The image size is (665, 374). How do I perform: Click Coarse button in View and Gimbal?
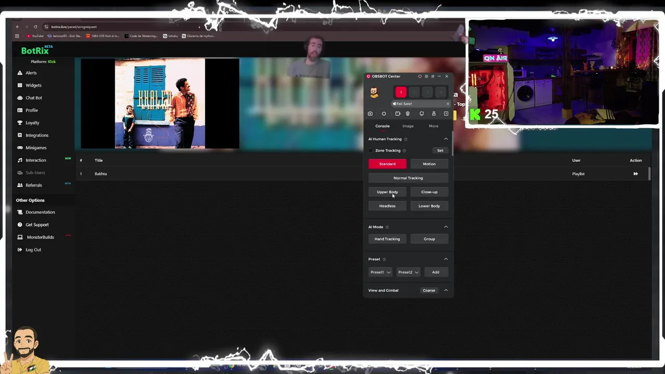(x=429, y=290)
